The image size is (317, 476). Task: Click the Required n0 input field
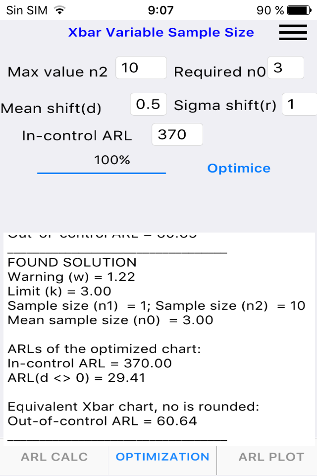click(286, 67)
